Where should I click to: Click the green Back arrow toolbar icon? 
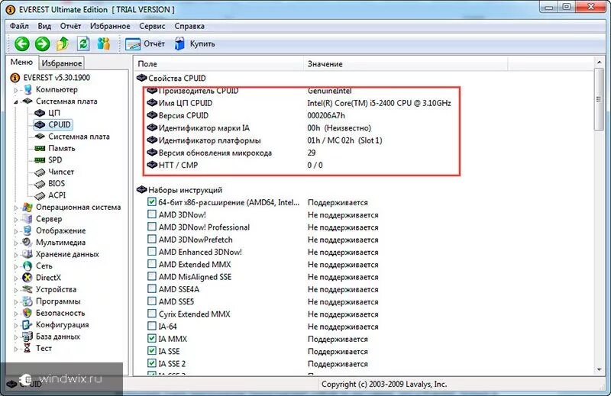22,43
